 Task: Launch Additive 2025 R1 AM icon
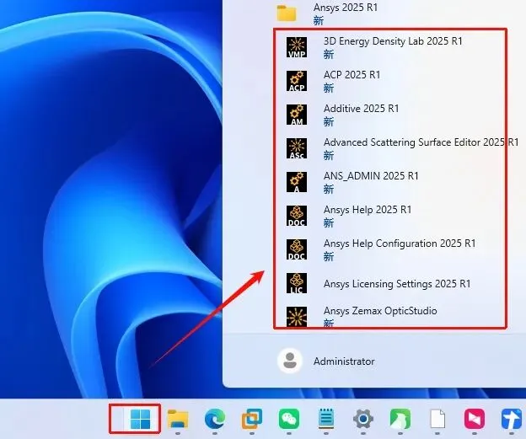click(x=297, y=115)
